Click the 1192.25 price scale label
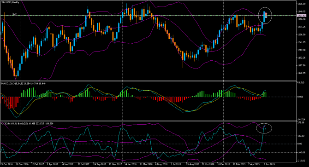 (x=302, y=58)
